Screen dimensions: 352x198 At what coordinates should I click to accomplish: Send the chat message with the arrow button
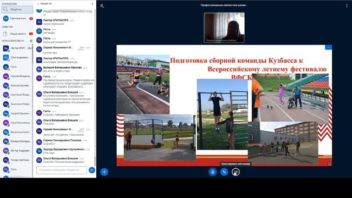point(92,170)
